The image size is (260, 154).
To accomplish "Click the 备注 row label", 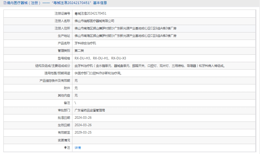I will tap(67, 103).
